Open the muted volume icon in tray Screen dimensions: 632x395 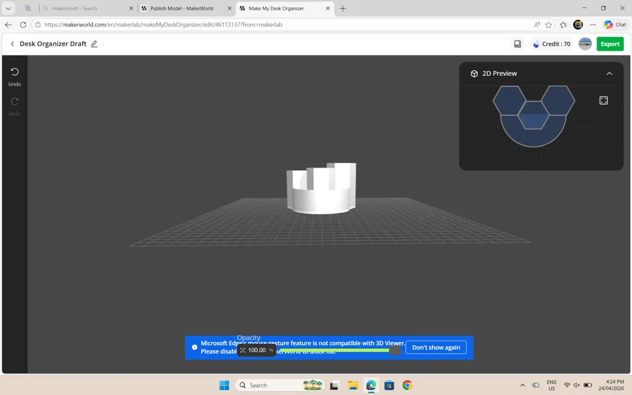click(577, 385)
